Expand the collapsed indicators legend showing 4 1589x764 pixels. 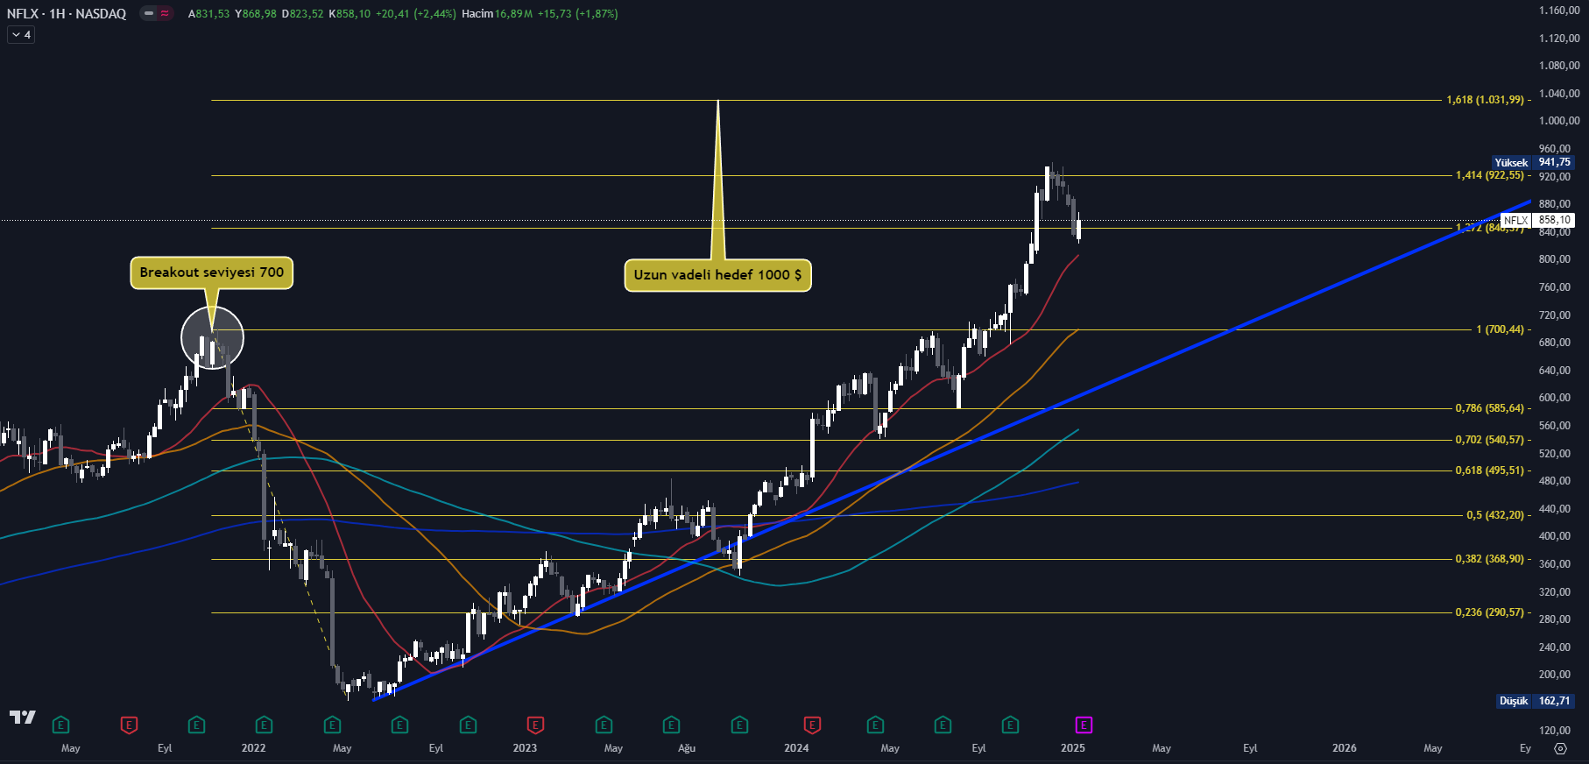click(21, 35)
